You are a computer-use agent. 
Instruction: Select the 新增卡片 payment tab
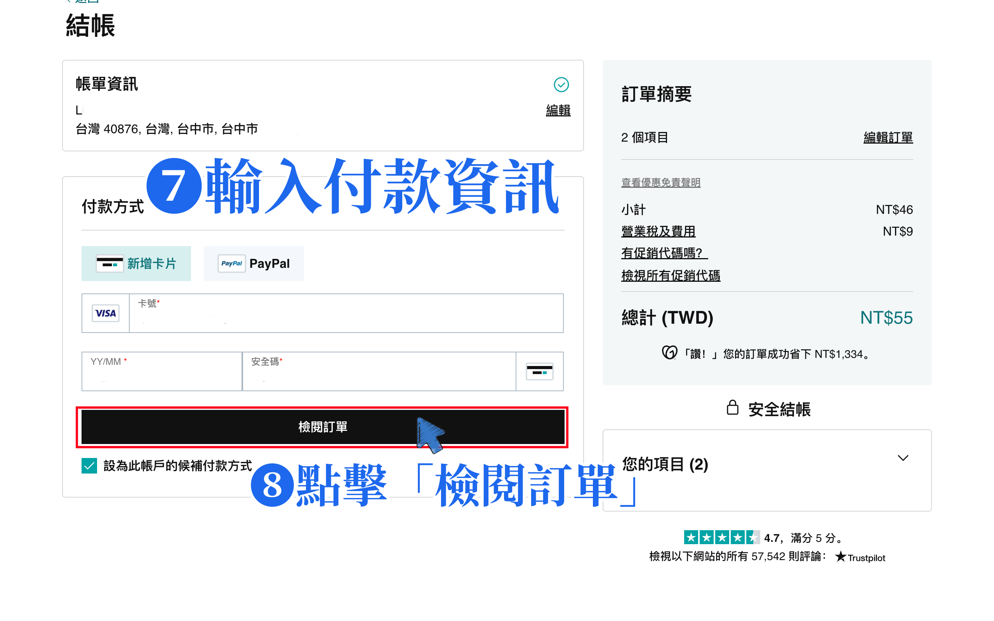pyautogui.click(x=136, y=263)
